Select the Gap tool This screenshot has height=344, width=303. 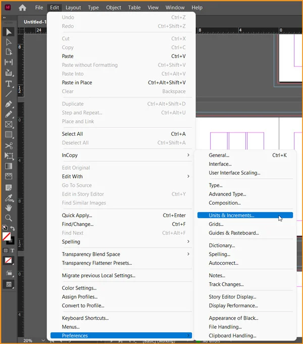click(9, 62)
